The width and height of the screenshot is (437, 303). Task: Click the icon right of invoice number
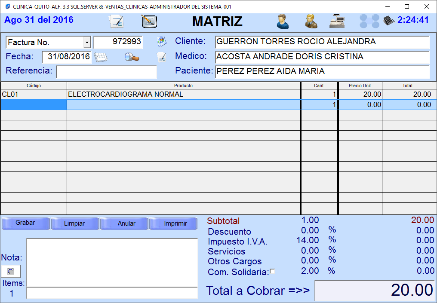[x=161, y=42]
